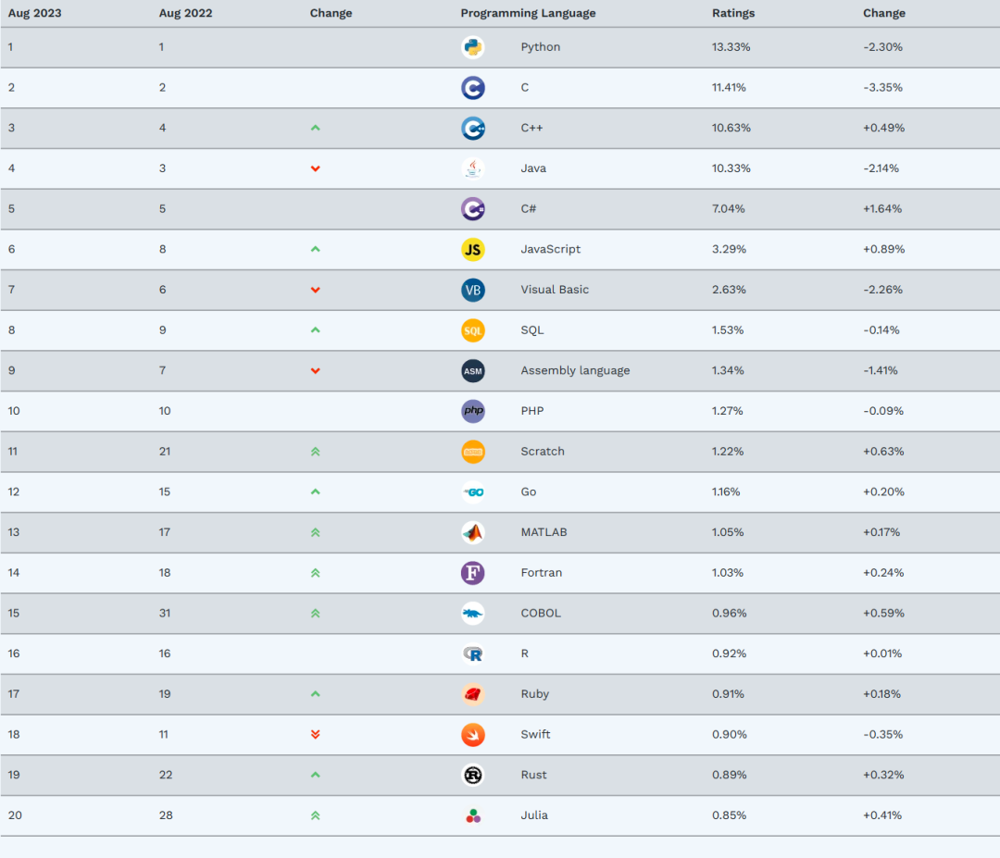
Task: Click the Scratch language name
Action: pos(543,452)
